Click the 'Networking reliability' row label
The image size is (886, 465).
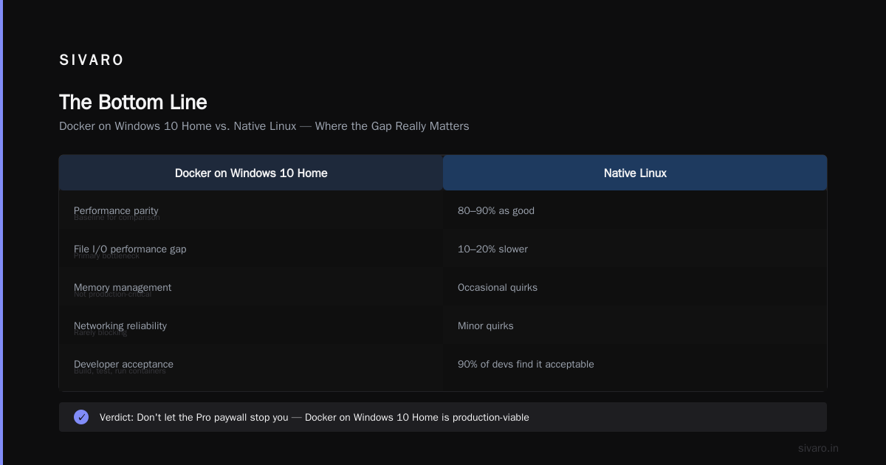coord(120,325)
